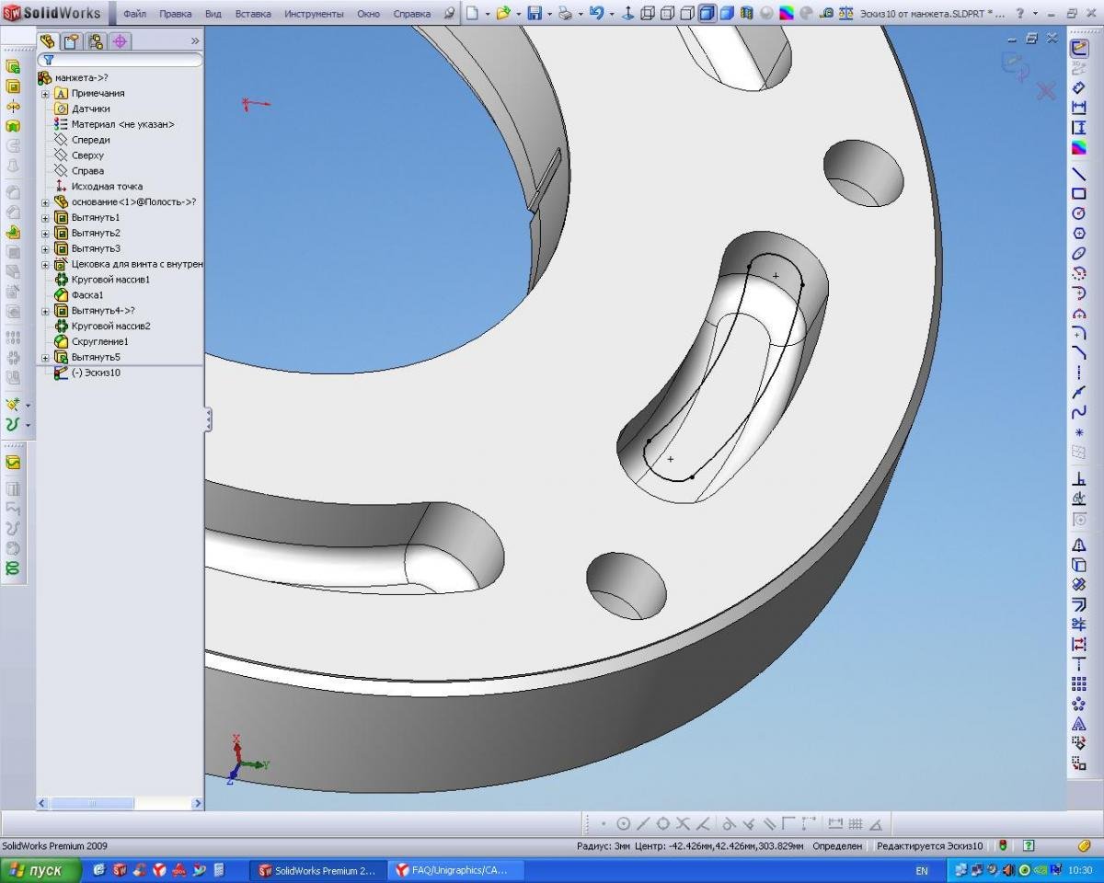This screenshot has height=883, width=1104.
Task: Select the Smart Dimension tool
Action: (1079, 87)
